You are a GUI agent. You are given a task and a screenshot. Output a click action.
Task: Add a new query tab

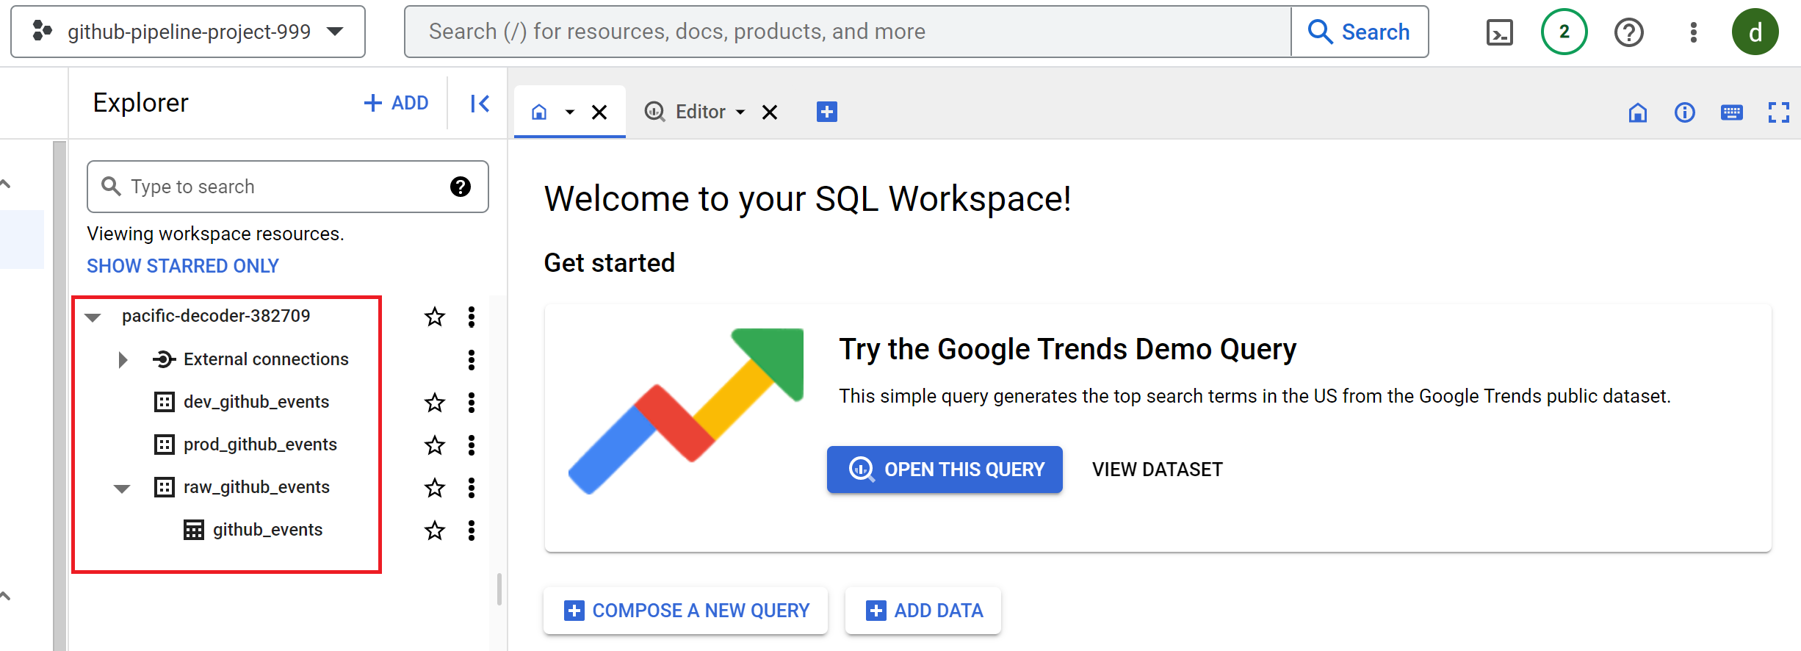pyautogui.click(x=827, y=112)
